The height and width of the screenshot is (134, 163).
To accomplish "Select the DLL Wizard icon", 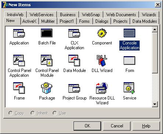I will pyautogui.click(x=102, y=61).
